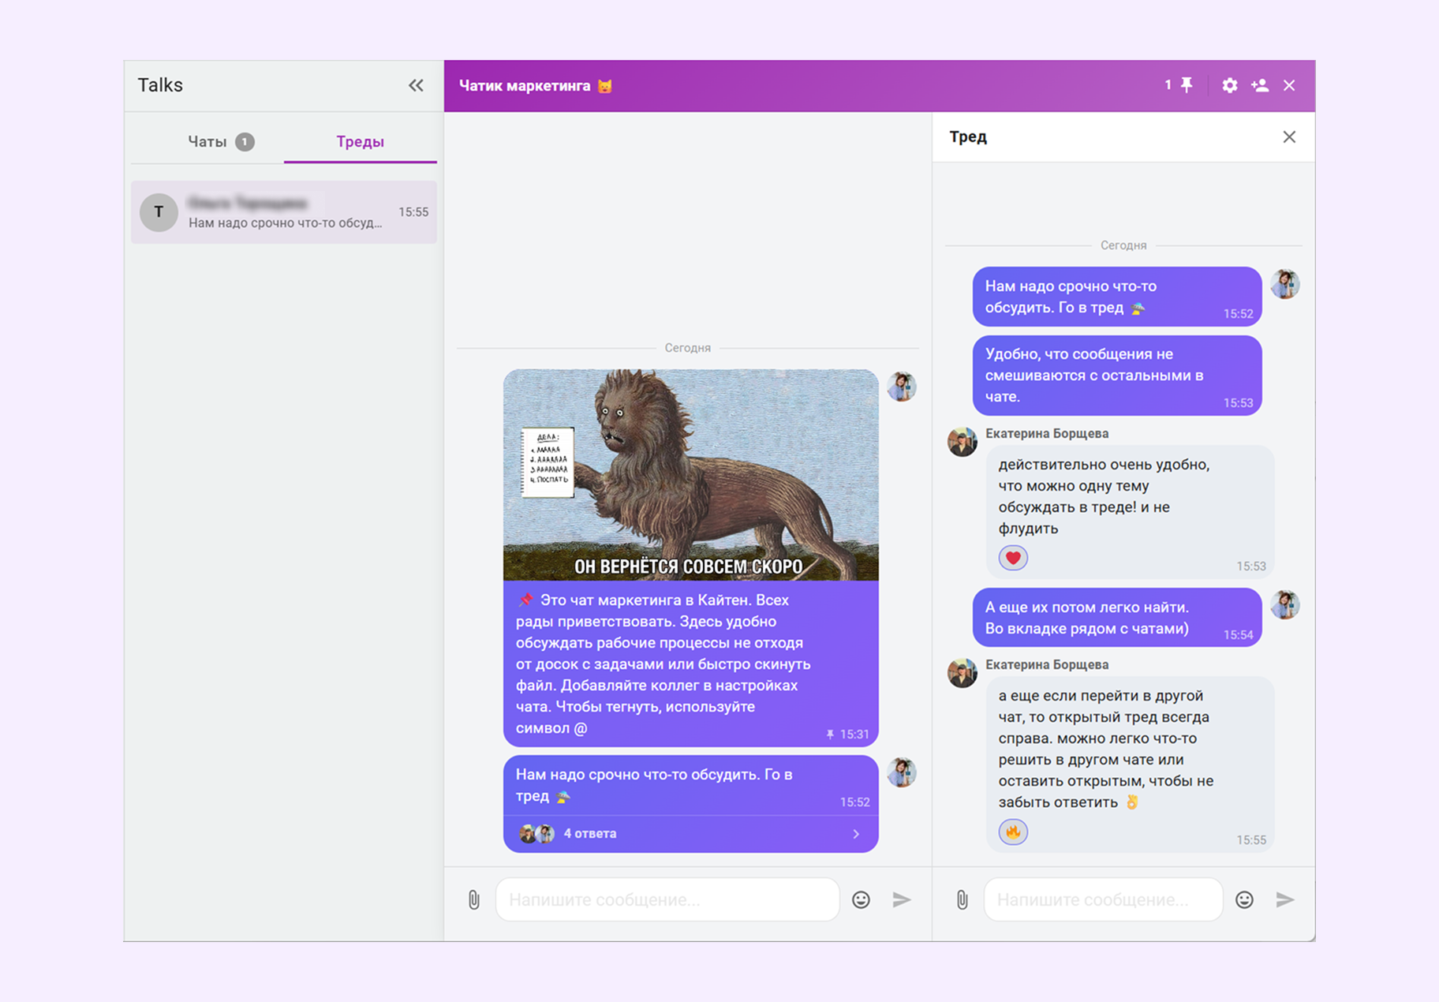
Task: Click avatar beside thread 15:54 message
Action: click(1285, 605)
